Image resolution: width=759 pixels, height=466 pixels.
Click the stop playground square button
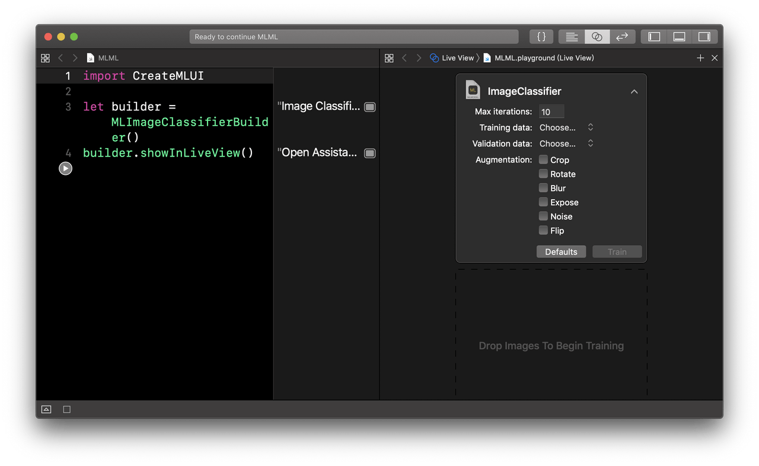tap(67, 410)
